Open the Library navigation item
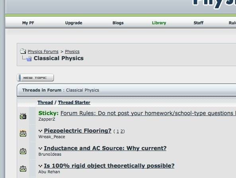236x178 pixels. [x=159, y=23]
